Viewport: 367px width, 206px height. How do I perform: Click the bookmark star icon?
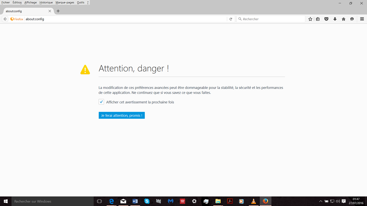click(x=310, y=19)
